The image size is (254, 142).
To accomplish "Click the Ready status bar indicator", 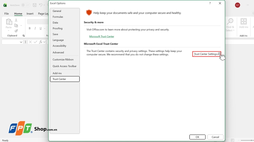I will click(x=5, y=140).
